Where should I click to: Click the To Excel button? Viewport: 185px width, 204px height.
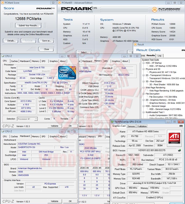[x=29, y=41]
